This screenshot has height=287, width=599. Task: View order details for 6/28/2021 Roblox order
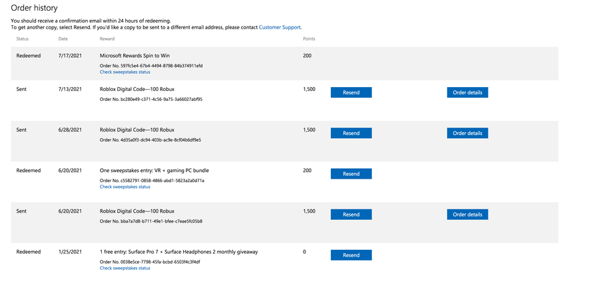coord(467,133)
